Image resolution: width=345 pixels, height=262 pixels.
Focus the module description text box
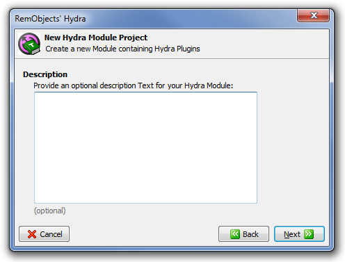[145, 147]
